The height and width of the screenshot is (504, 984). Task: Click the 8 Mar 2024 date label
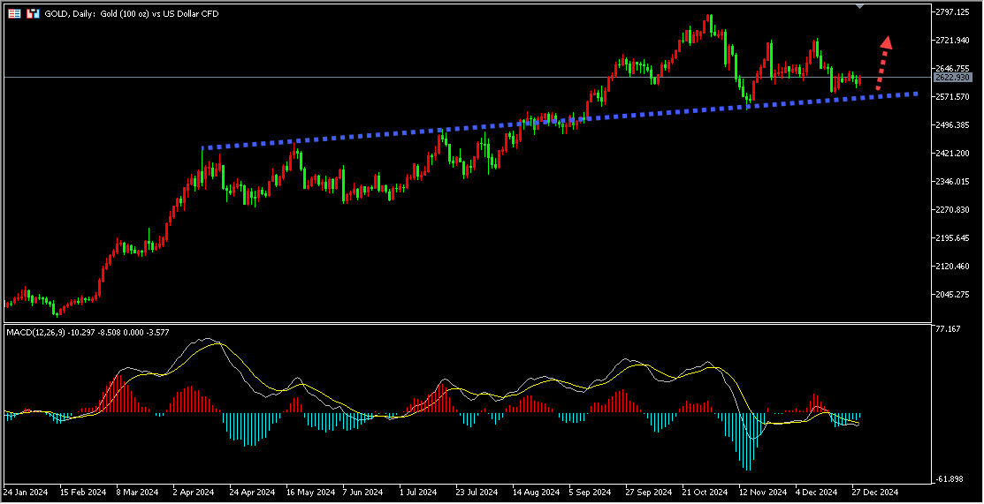point(138,491)
